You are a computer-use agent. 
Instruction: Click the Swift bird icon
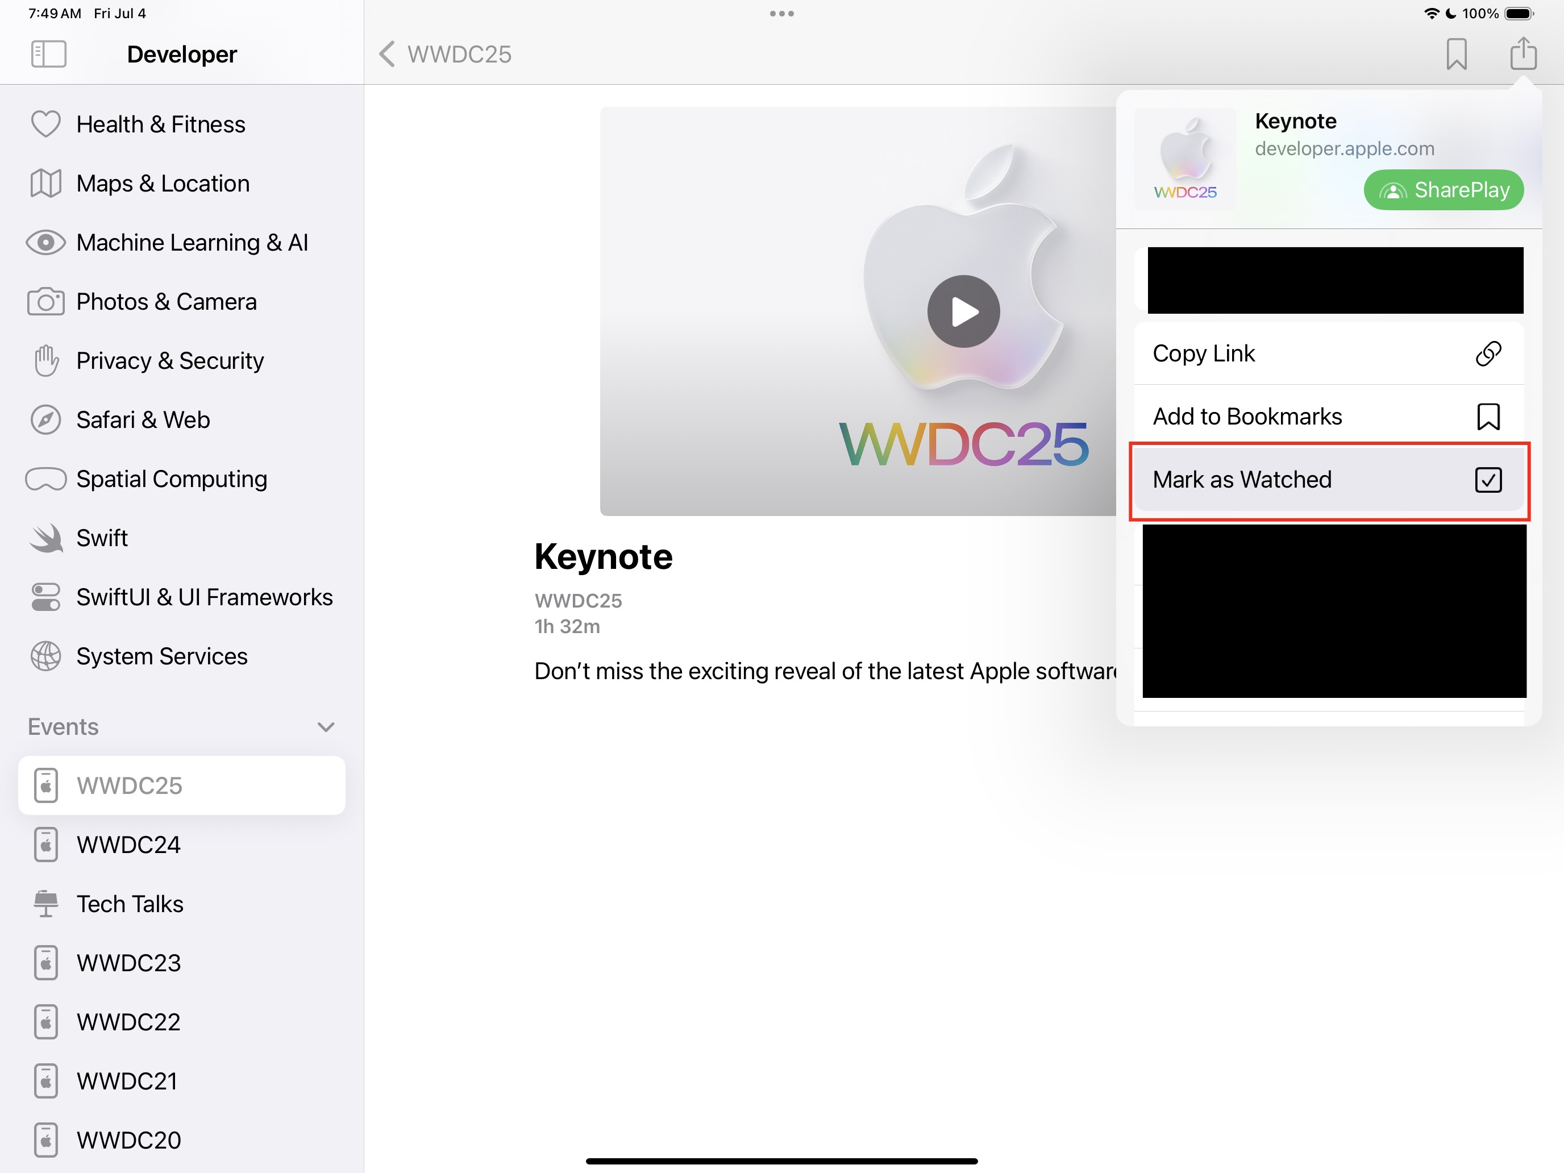46,538
